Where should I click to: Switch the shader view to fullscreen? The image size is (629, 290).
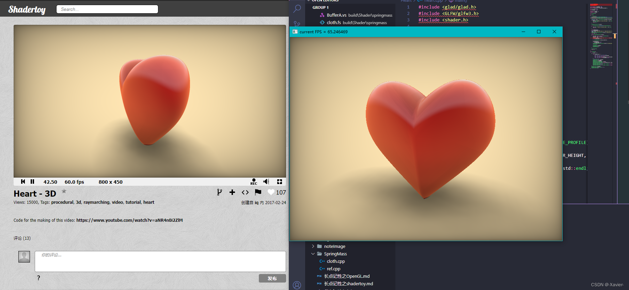click(x=280, y=182)
